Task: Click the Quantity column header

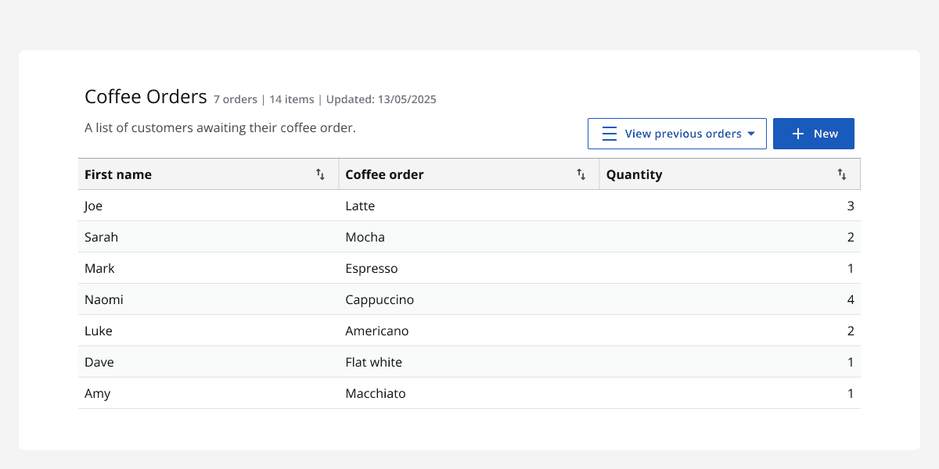Action: [634, 174]
